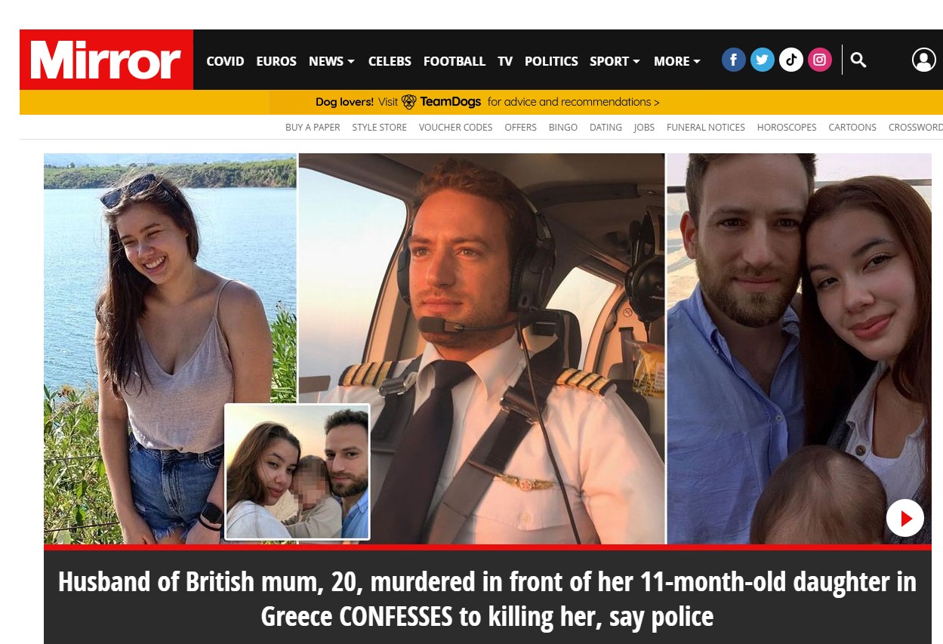Viewport: 943px width, 644px height.
Task: Open the VOUCHER CODES link
Action: click(455, 128)
